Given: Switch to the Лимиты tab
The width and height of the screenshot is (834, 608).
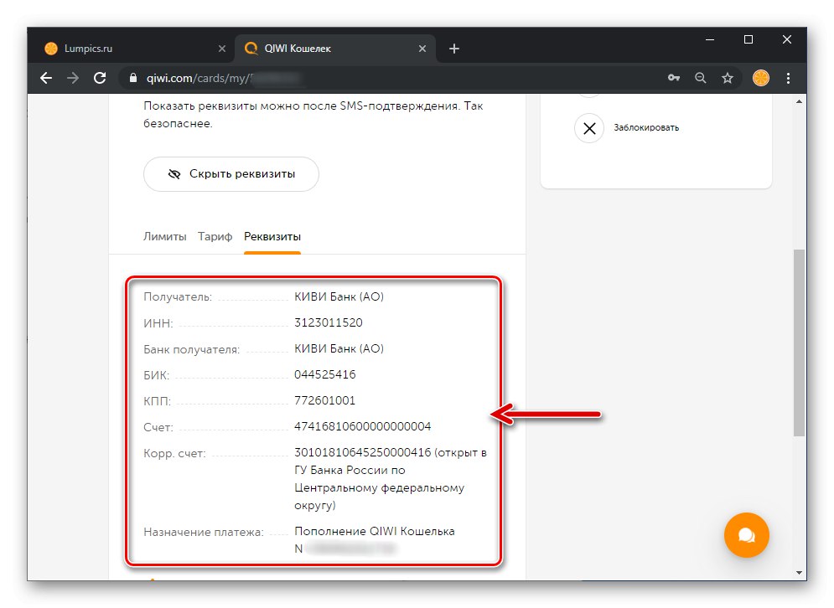Looking at the screenshot, I should [164, 236].
